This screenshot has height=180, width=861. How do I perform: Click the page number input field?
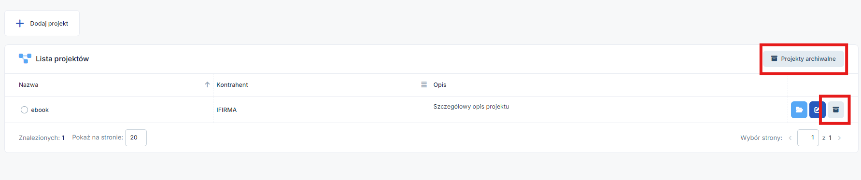click(x=808, y=138)
